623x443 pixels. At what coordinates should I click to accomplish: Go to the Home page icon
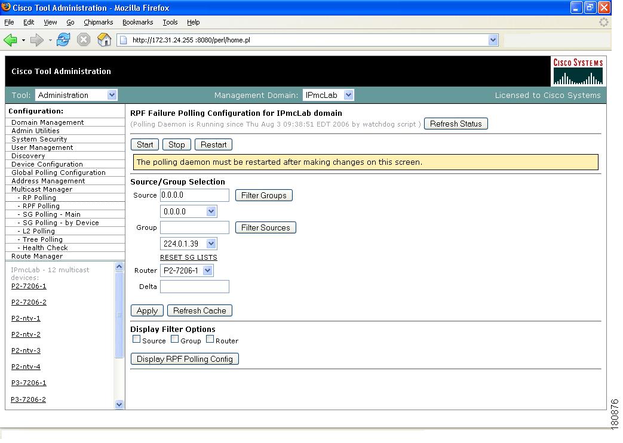point(104,40)
